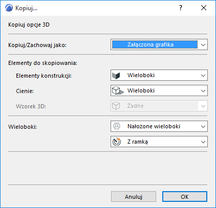Screen dimensions: 216x208
Task: Open the Kopiuj/Zachowaj jako dropdown
Action: point(159,44)
